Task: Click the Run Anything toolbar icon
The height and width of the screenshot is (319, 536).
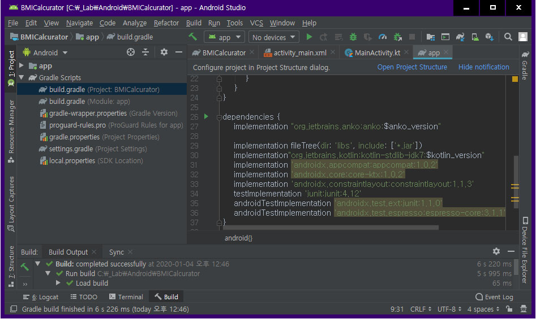Action: [x=445, y=37]
